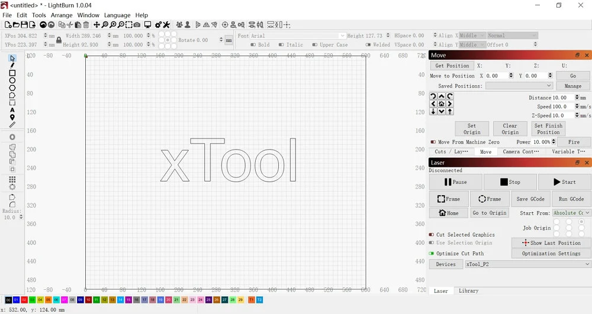This screenshot has height=314, width=592.
Task: Open camera capture icon in toolbar
Action: pos(137,25)
